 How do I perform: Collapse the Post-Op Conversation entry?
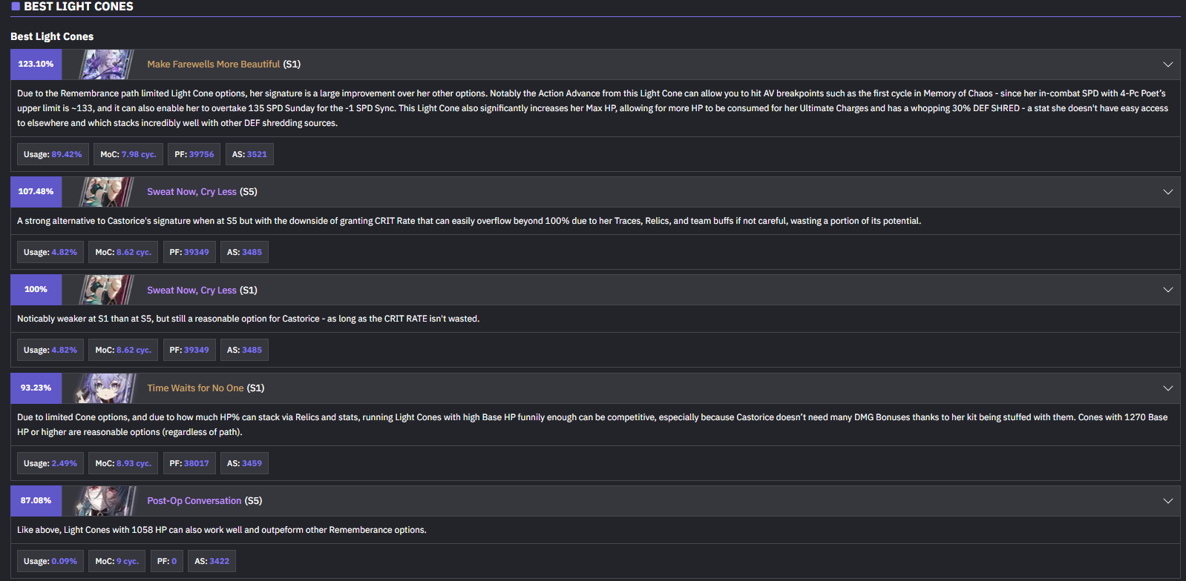point(1167,501)
